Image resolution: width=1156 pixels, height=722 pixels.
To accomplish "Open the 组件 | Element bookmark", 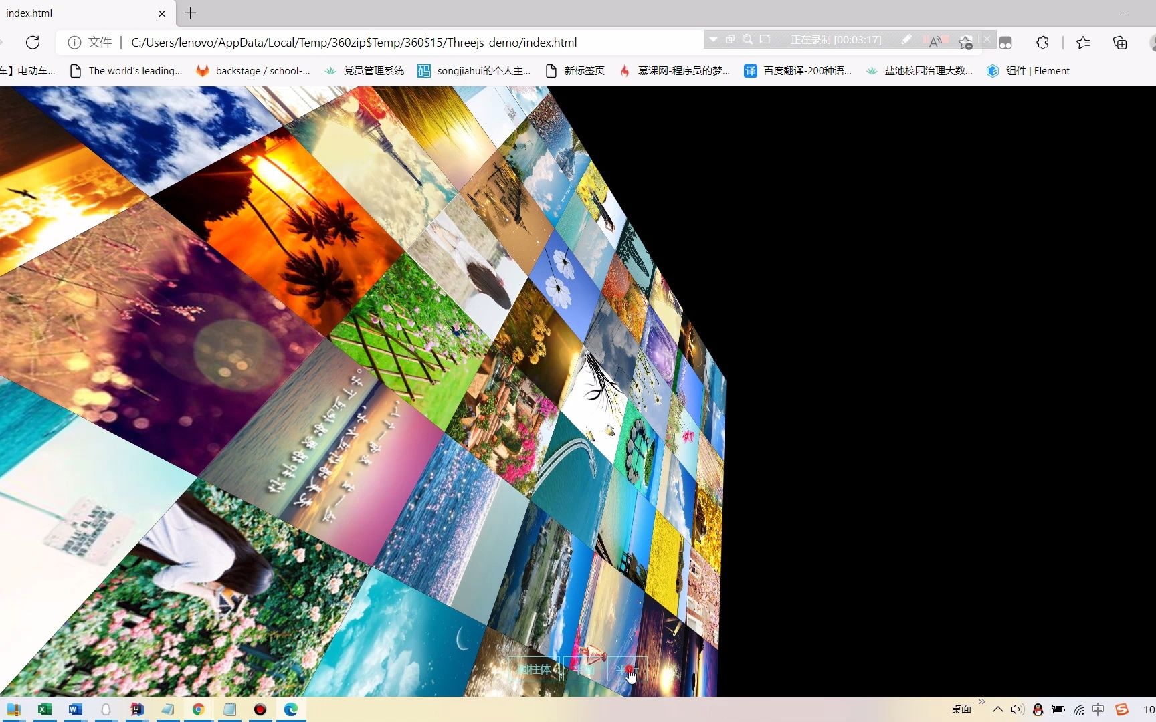I will (x=1028, y=71).
